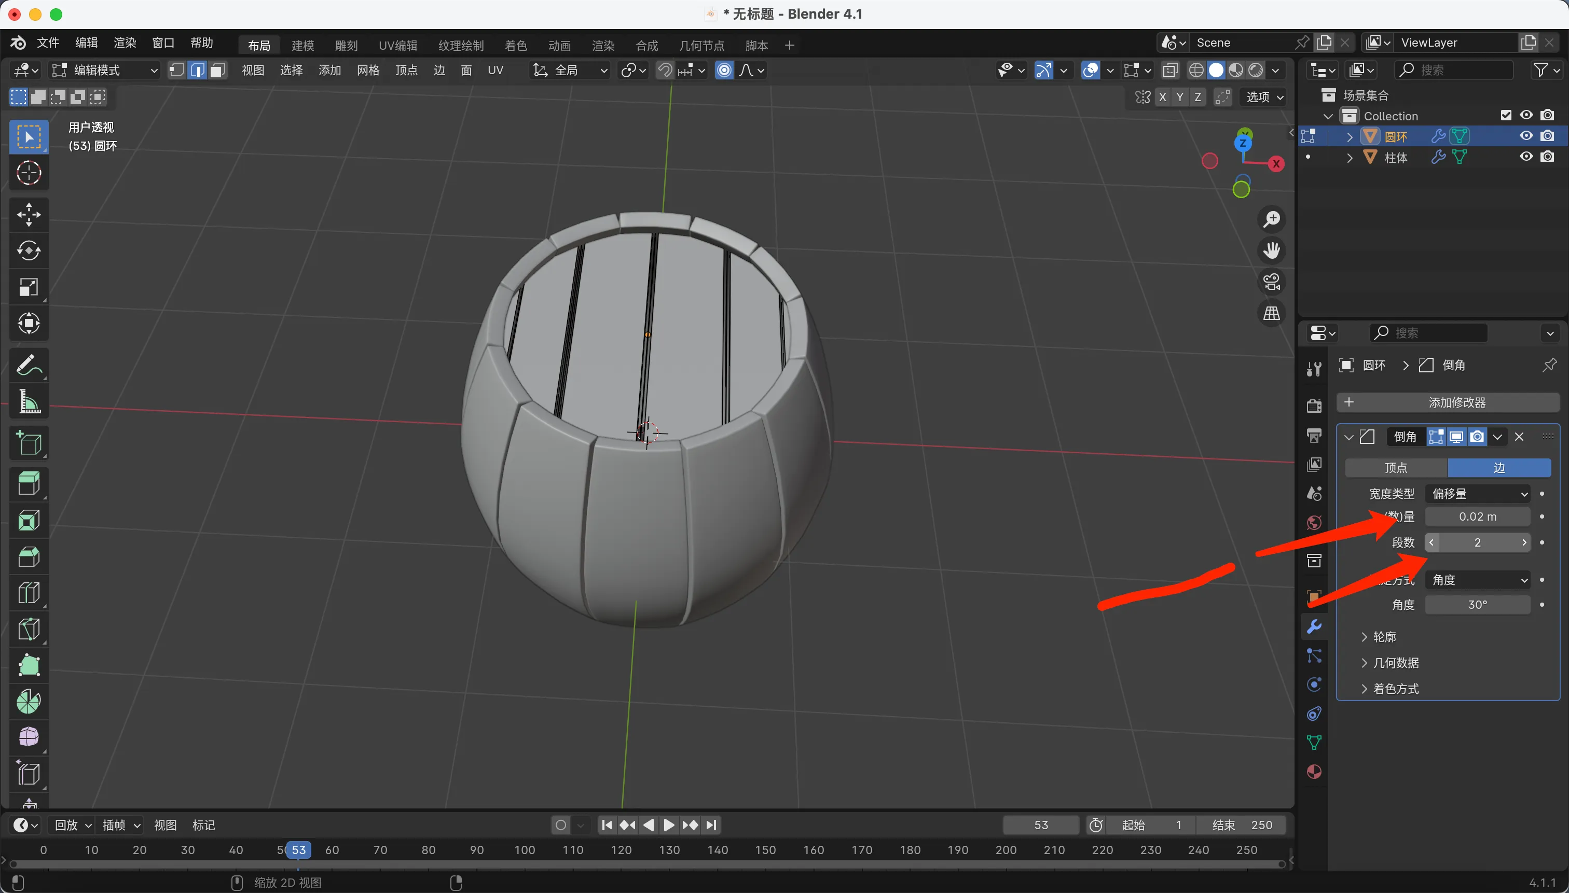Viewport: 1569px width, 893px height.
Task: Switch to the 雕刻 workspace tab
Action: coord(346,46)
